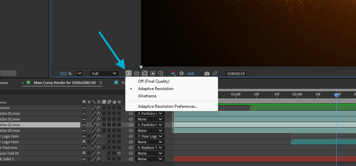Open grid and guide options icon
The height and width of the screenshot is (166, 356).
coord(161,74)
